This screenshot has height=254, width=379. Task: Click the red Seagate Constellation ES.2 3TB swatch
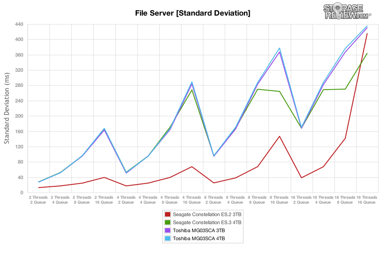(168, 214)
